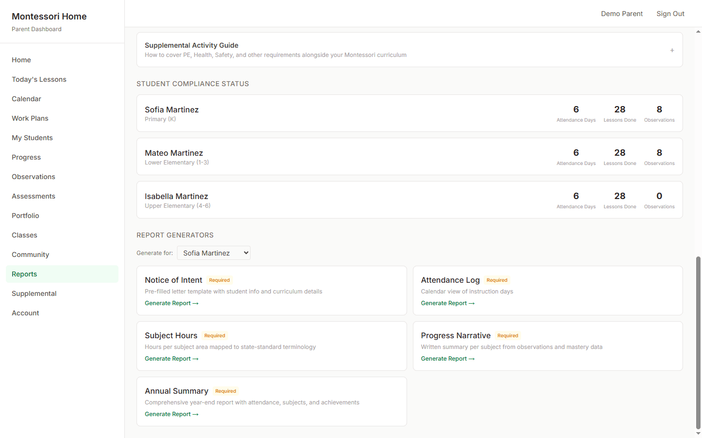View the Portfolio section
Screen dimensions: 702x438
point(25,215)
